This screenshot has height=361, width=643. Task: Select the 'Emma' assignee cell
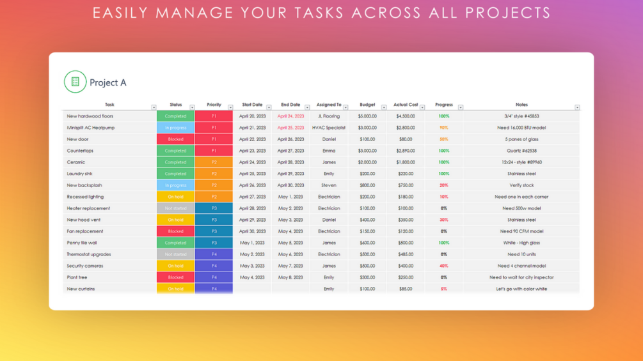click(329, 151)
